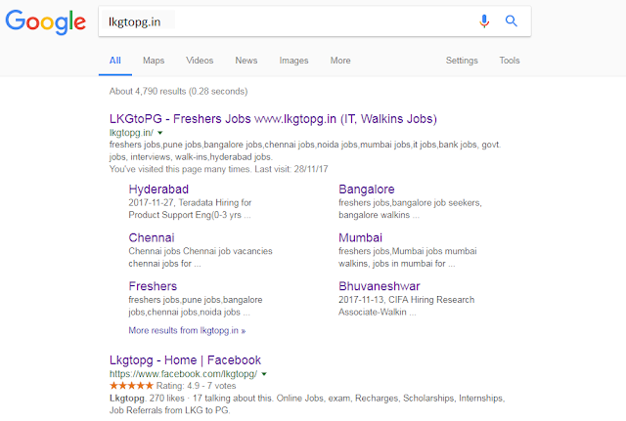Screen dimensions: 626x421
Task: Click the five-star rating icons
Action: [131, 386]
